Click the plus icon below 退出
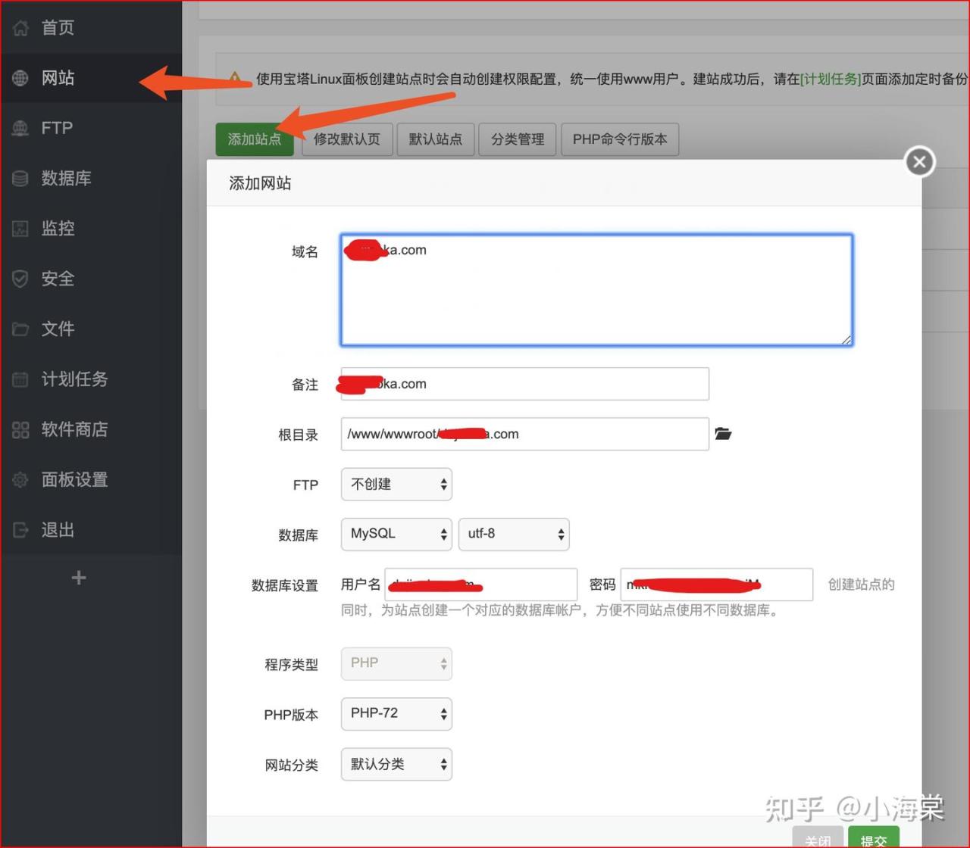The width and height of the screenshot is (970, 848). tap(78, 578)
